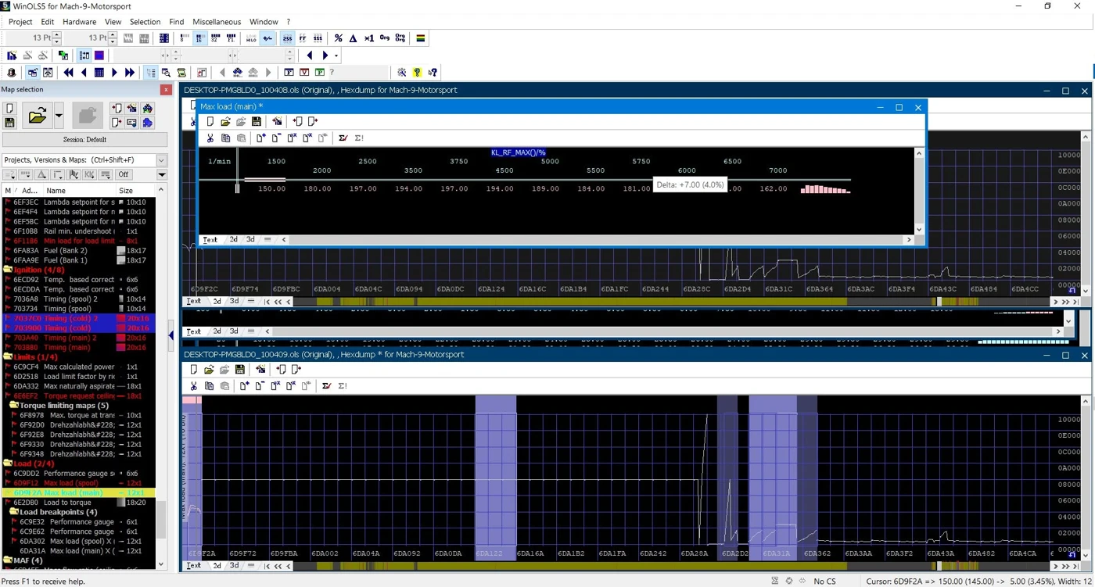Select the 16-bit data organization toggle
Screen dimensions: 1095x587
pyautogui.click(x=200, y=38)
